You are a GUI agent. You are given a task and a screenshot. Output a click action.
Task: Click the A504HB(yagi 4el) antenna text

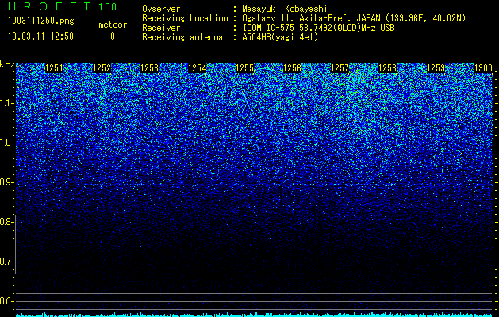click(x=280, y=37)
